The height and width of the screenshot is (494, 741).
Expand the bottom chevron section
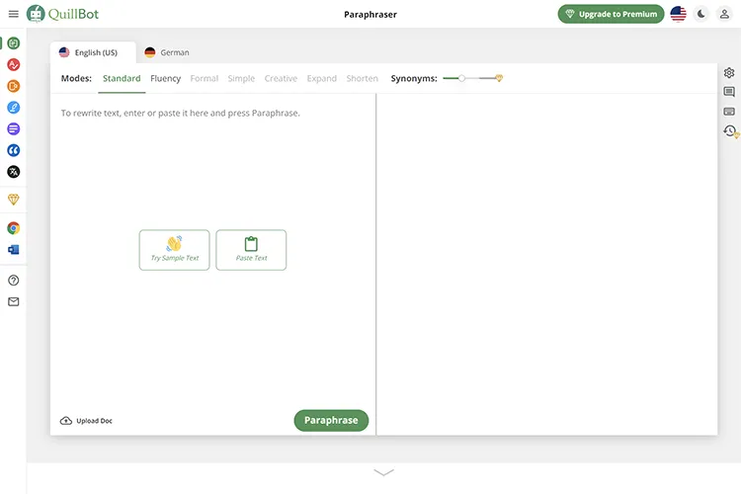pos(383,472)
